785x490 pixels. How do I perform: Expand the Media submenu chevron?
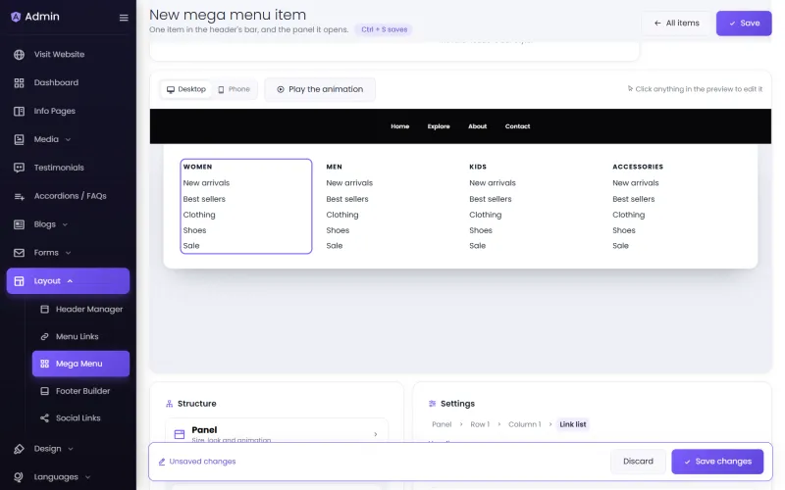point(68,139)
